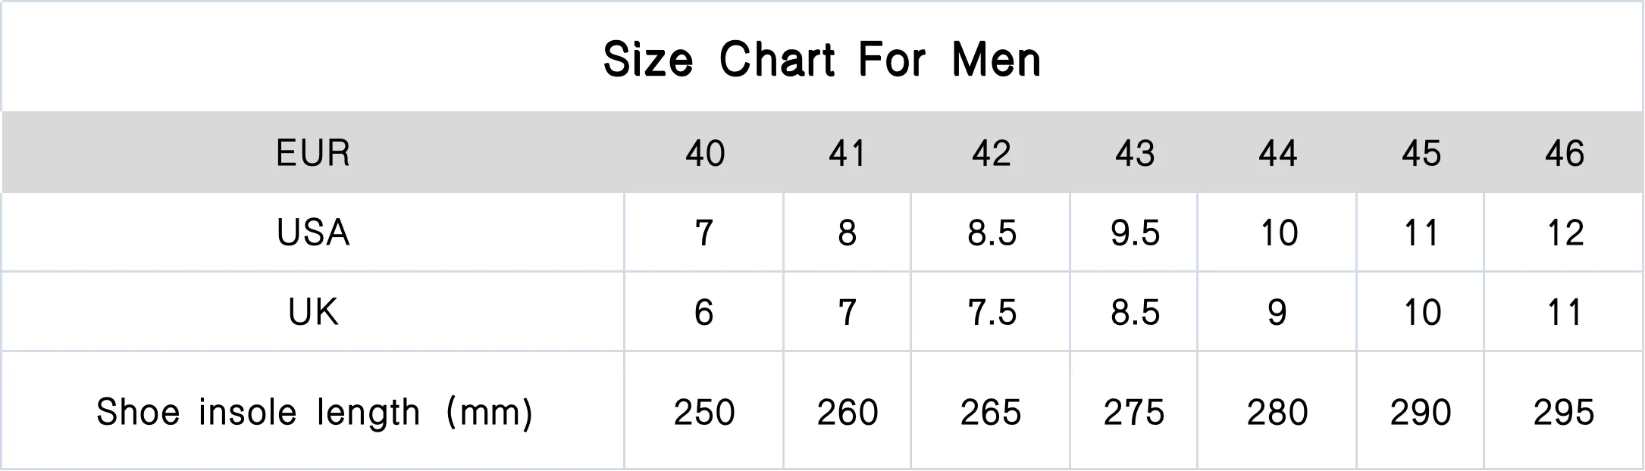
Task: Pick the 295 mm insole length value
Action: pyautogui.click(x=1564, y=413)
